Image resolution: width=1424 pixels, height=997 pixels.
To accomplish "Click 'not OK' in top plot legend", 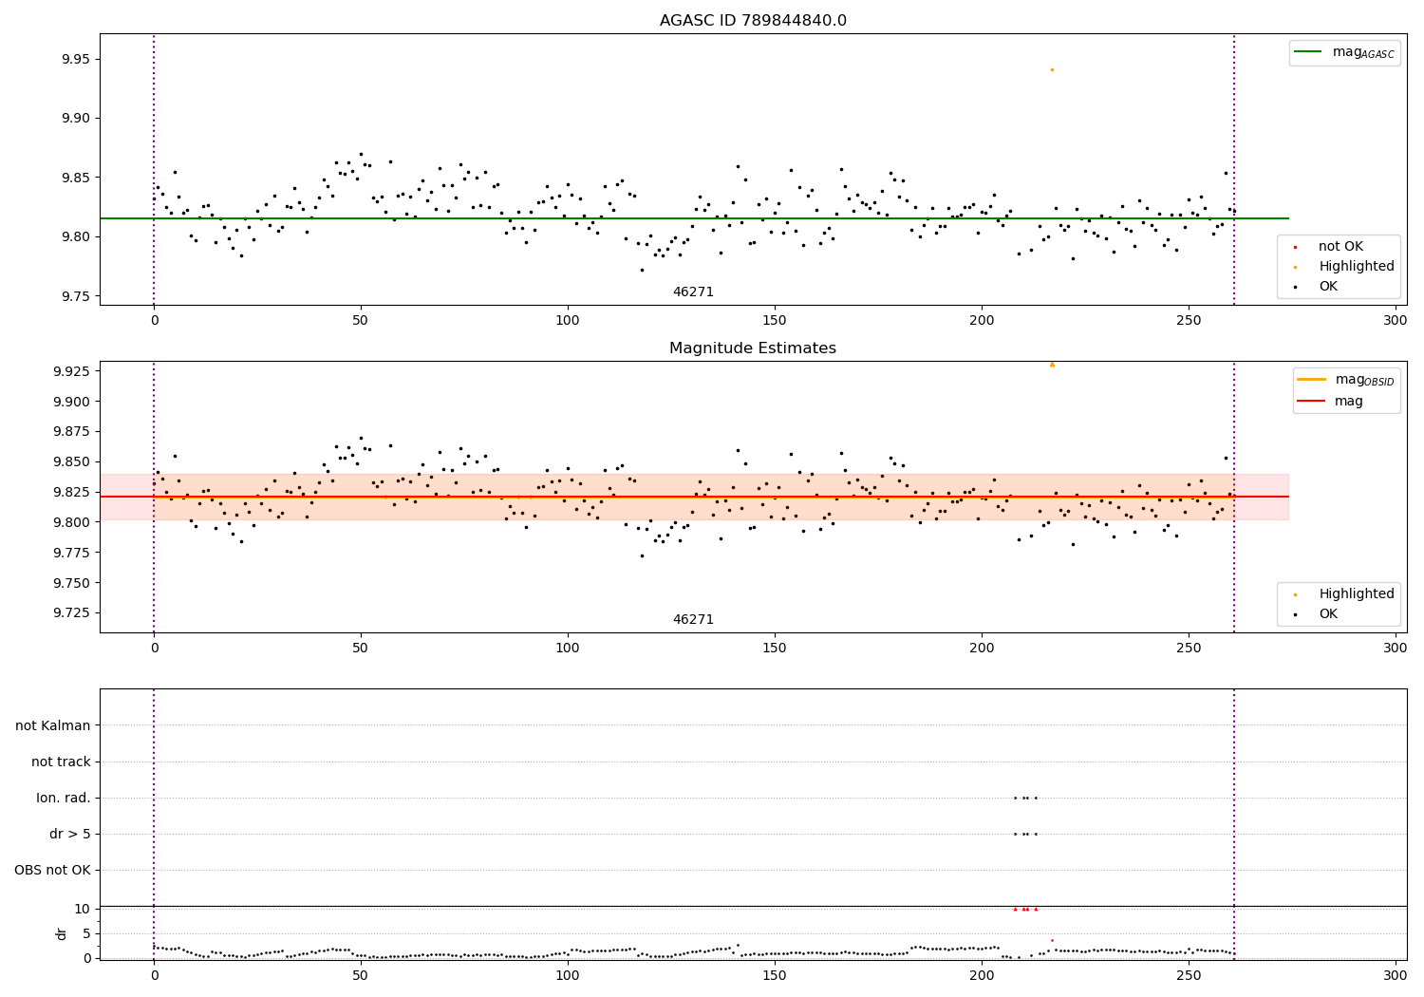I will 1340,247.
